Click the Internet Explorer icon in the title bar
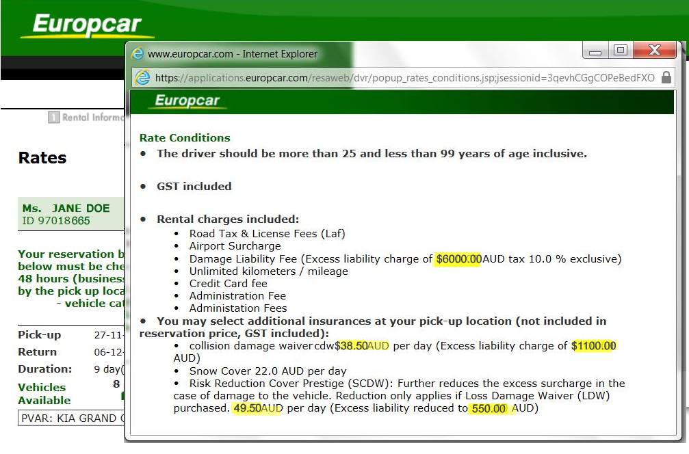The width and height of the screenshot is (689, 454). tap(139, 53)
